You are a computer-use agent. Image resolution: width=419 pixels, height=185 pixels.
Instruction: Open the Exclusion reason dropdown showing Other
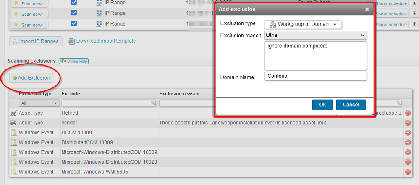click(315, 35)
